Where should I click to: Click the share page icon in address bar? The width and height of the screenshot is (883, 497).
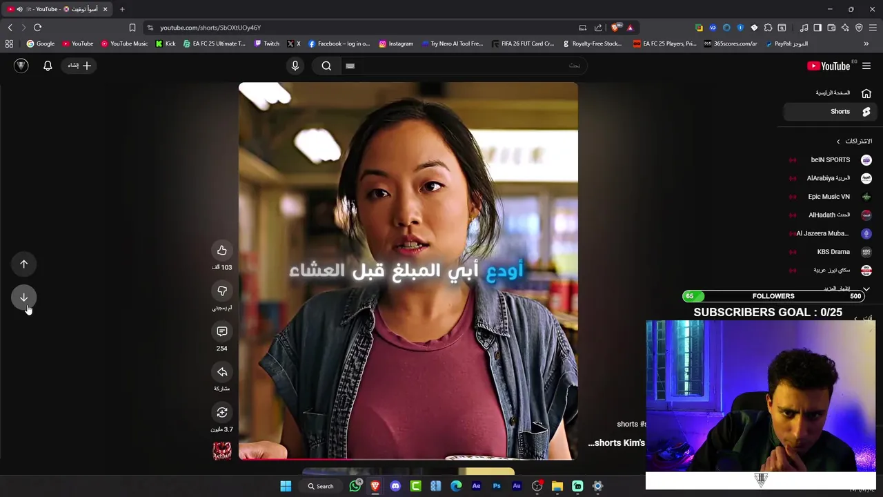click(598, 28)
